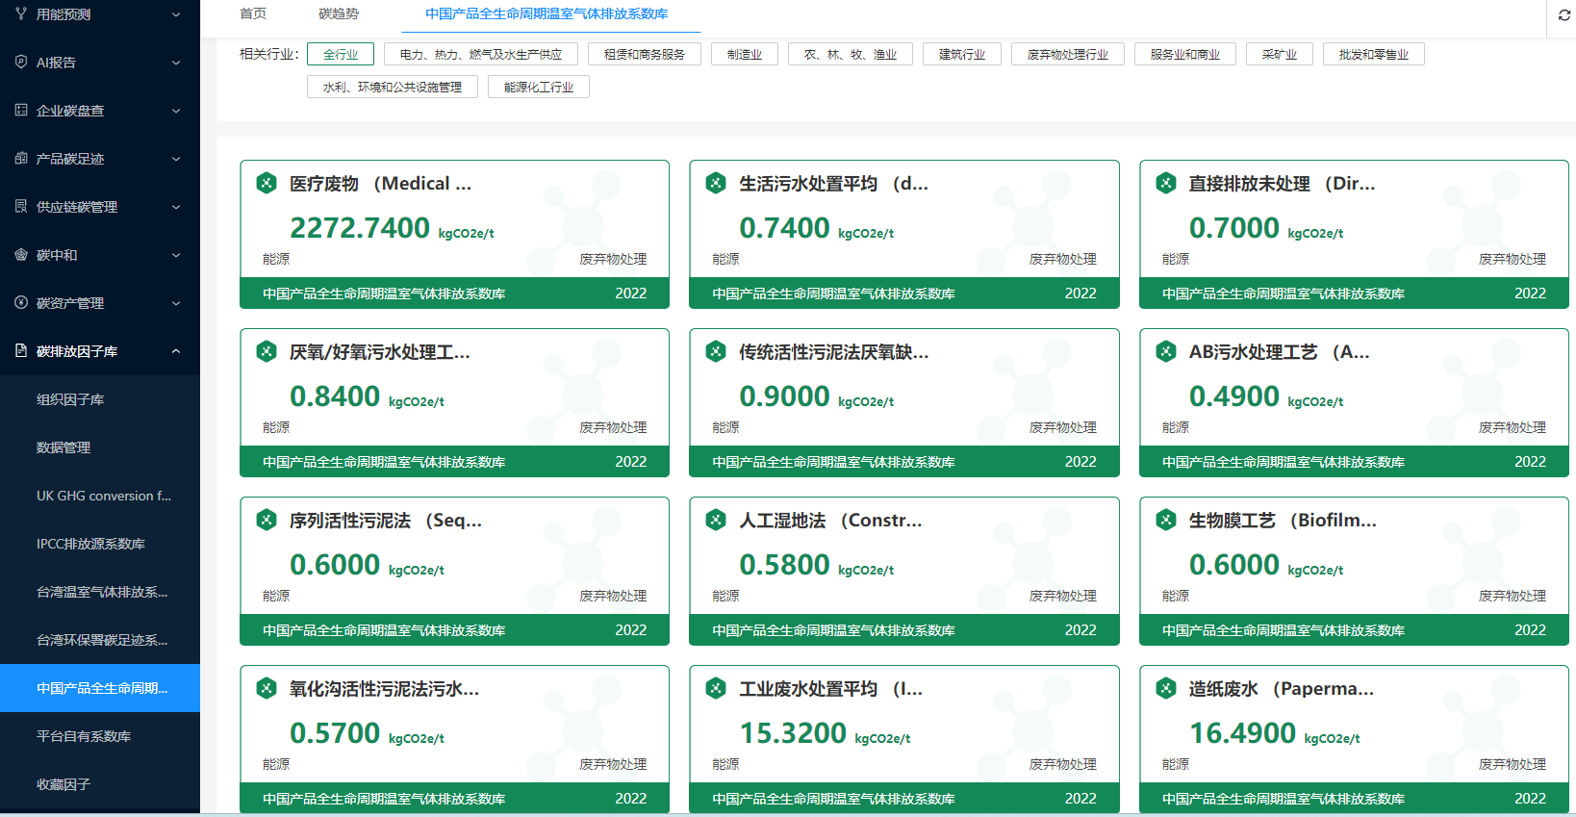
Task: Switch to the 首页 tab
Action: [x=253, y=14]
